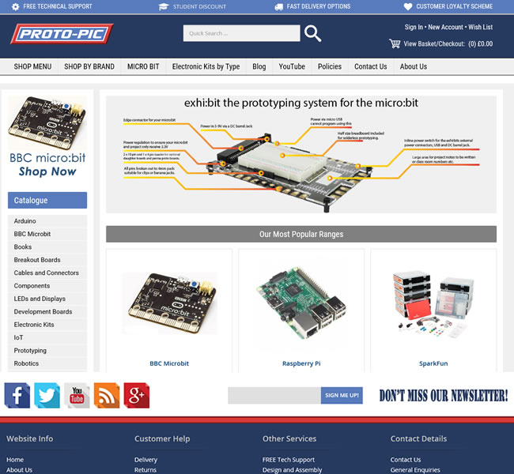Click the Student Discount graduation cap icon

163,6
